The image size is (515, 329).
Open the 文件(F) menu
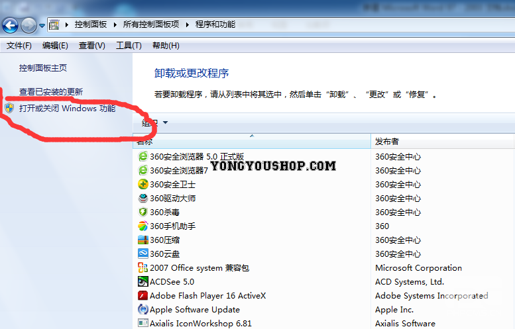point(19,46)
